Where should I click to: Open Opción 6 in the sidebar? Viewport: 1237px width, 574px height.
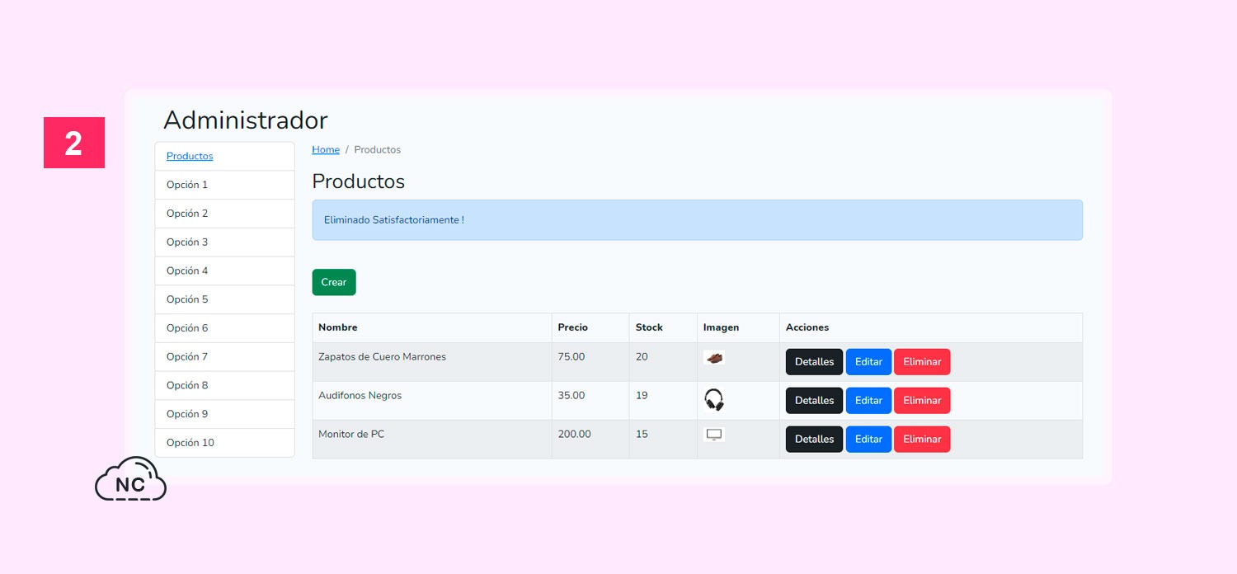224,328
